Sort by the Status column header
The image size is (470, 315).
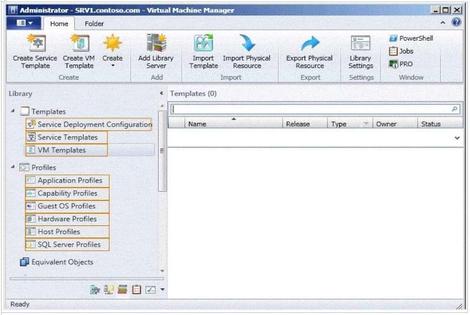[x=440, y=124]
